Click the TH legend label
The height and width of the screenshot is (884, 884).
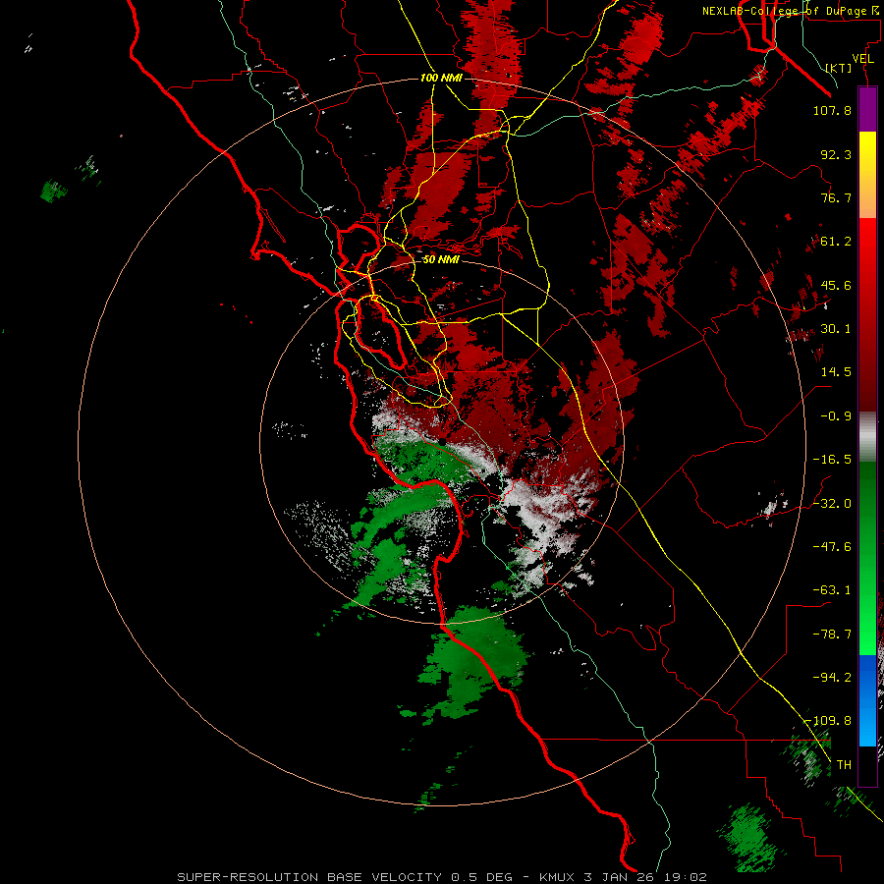(x=844, y=765)
